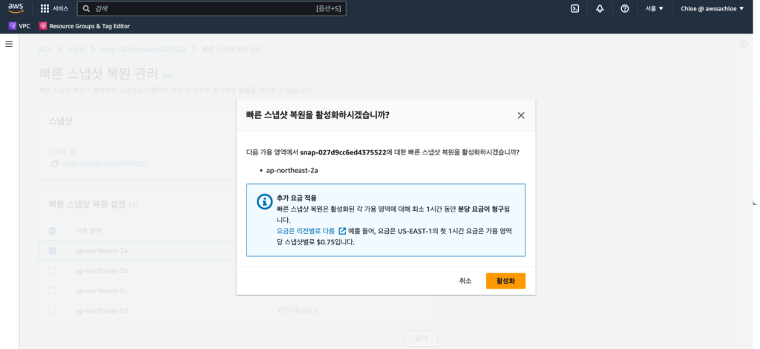Toggle the select-all availability zone checkbox
Viewport: 760px width, 349px height.
[x=53, y=231]
